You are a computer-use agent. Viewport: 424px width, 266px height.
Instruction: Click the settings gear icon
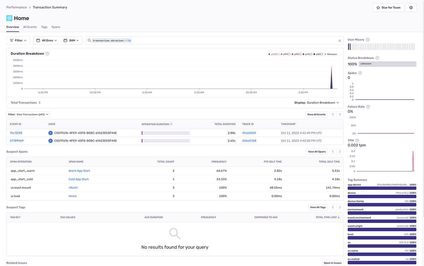click(411, 7)
